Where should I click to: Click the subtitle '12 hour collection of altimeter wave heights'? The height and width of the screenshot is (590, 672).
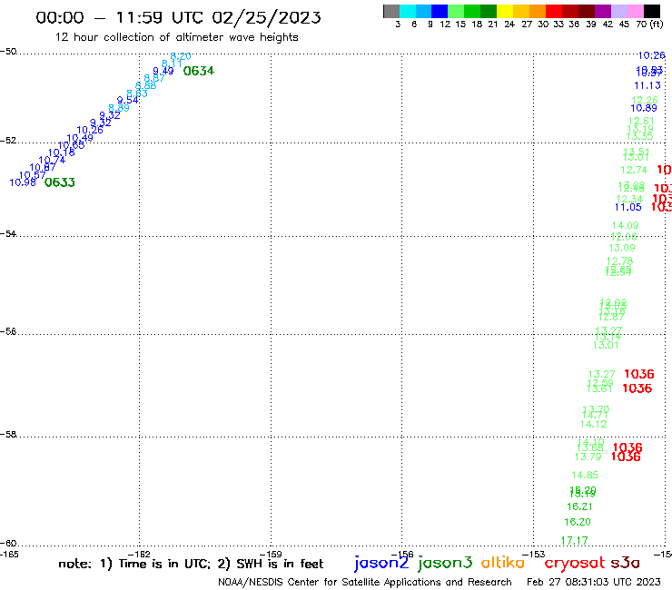(x=176, y=37)
